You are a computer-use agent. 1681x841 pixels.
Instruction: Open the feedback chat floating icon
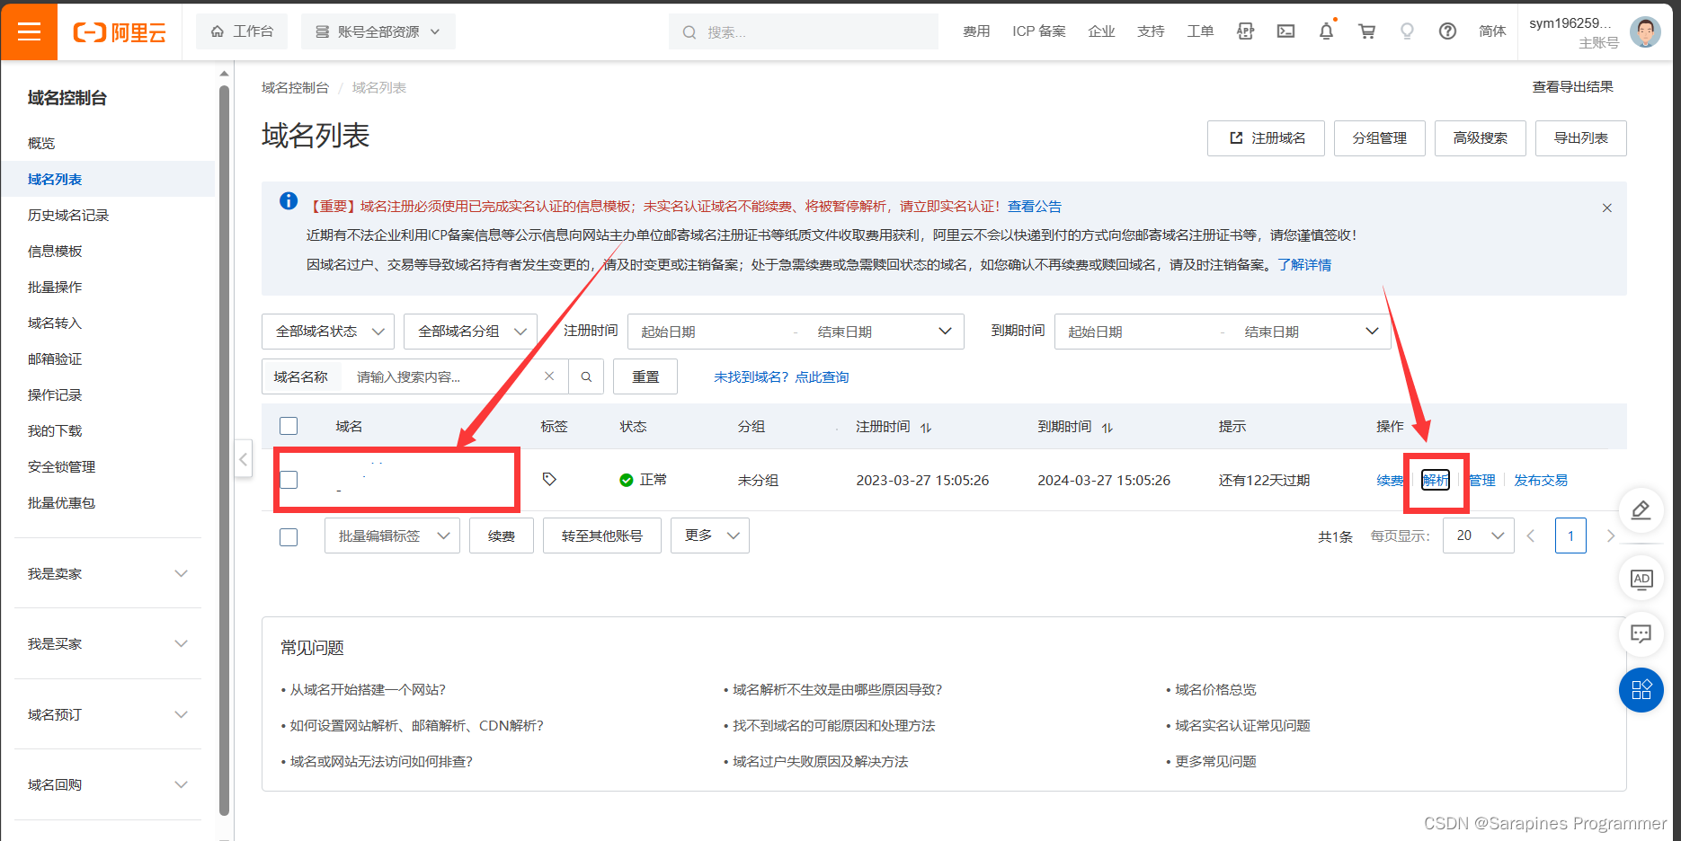(1641, 634)
